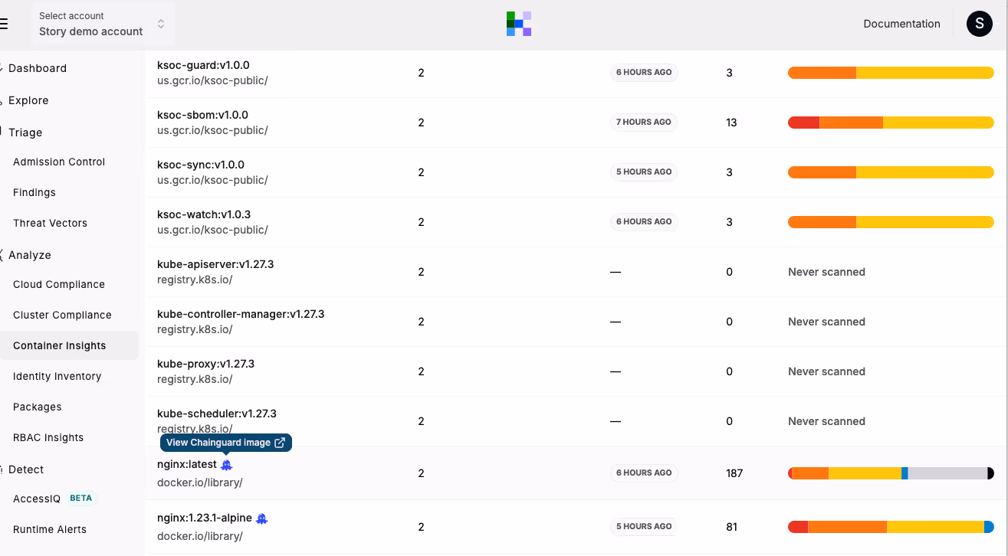The image size is (1008, 556).
Task: Open nginx:latest image name
Action: pos(187,464)
